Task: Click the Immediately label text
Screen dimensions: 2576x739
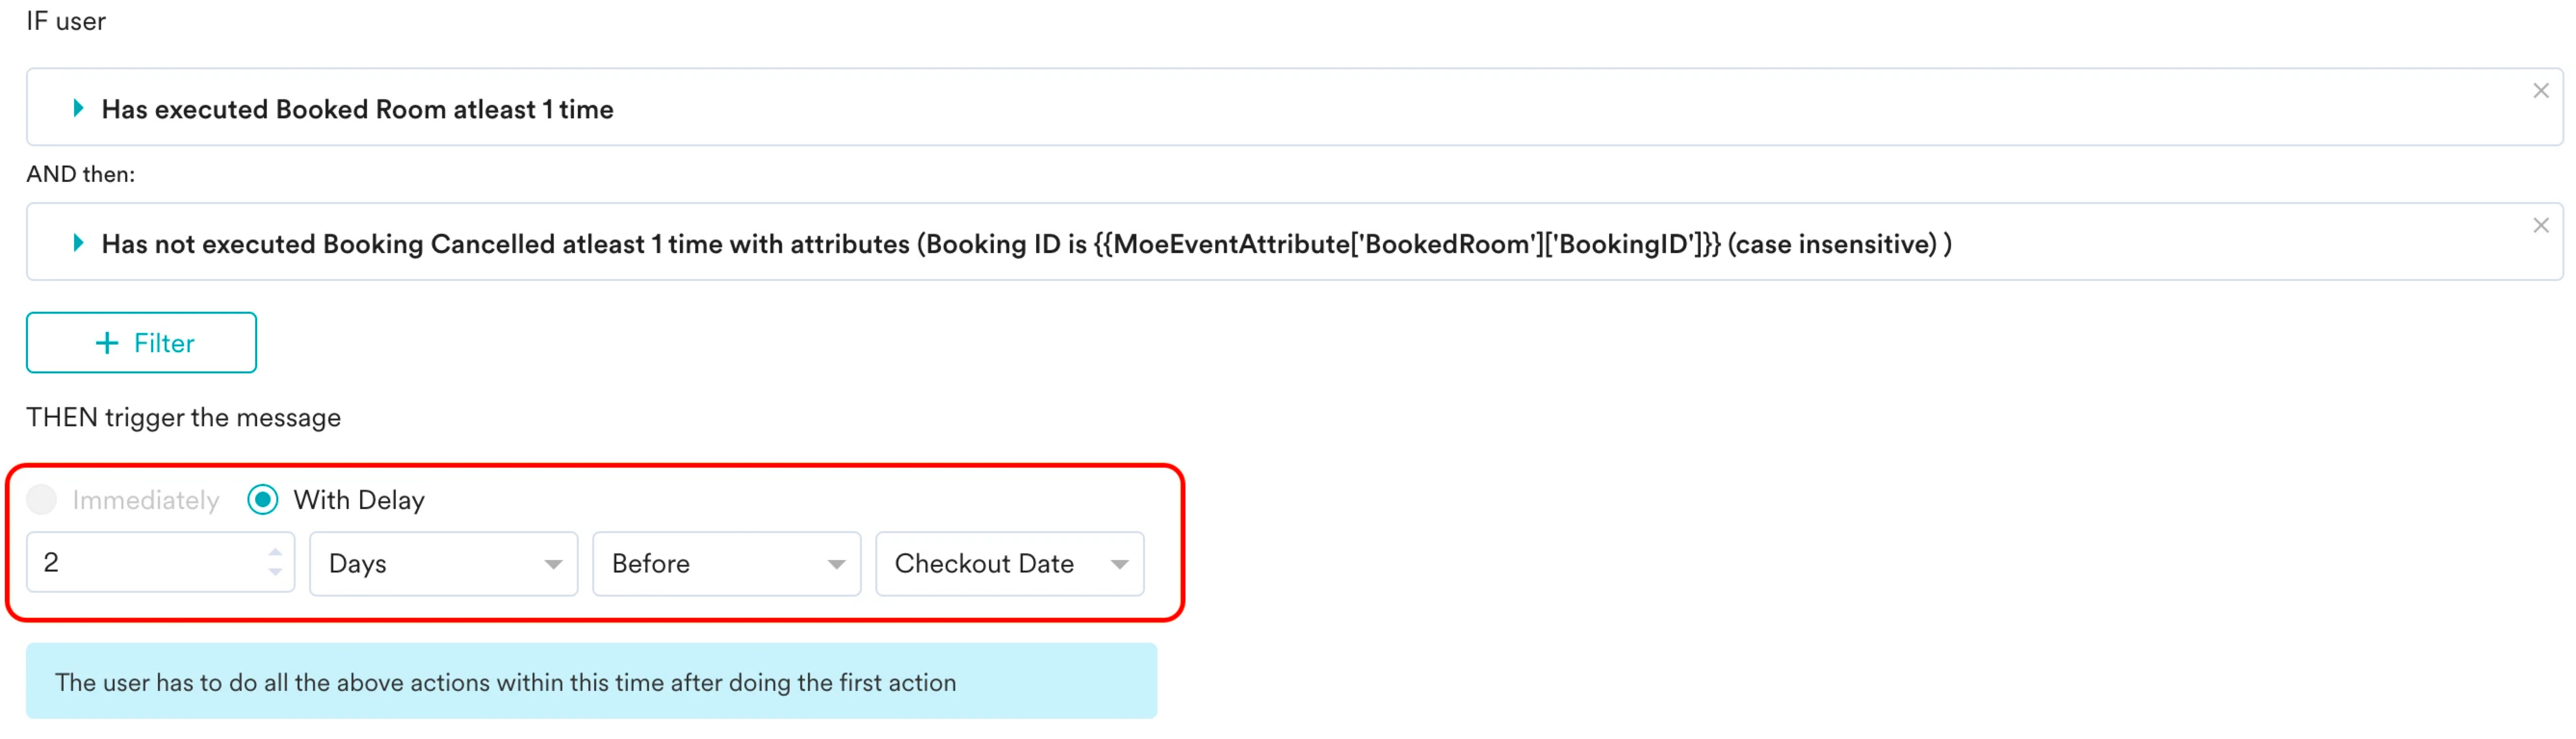Action: pyautogui.click(x=146, y=500)
